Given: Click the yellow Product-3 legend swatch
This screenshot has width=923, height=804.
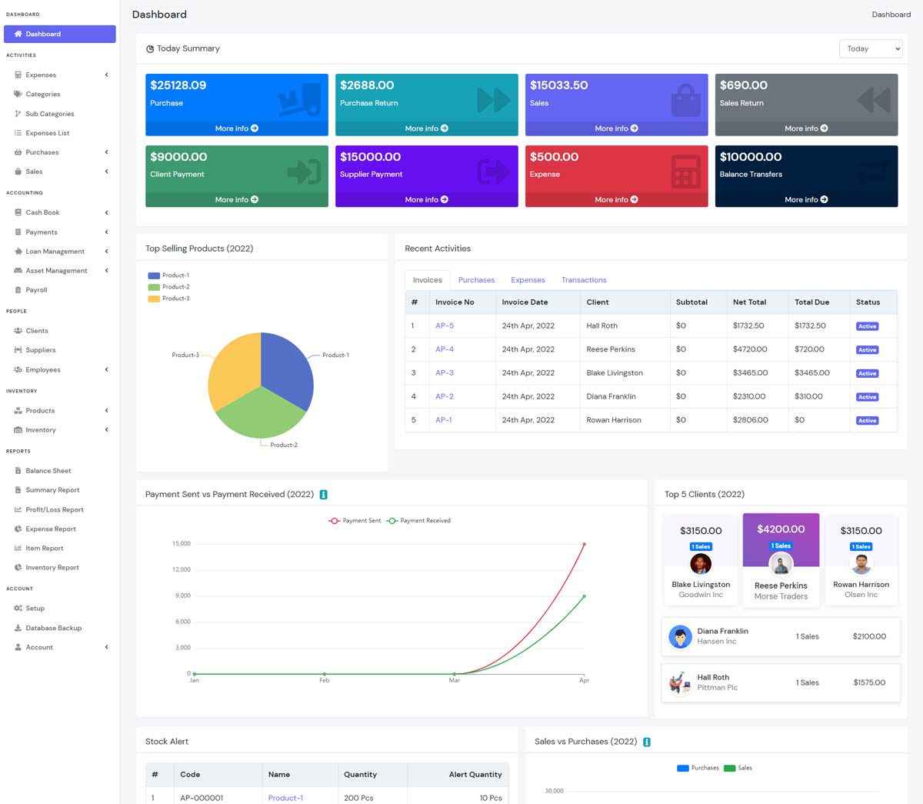Looking at the screenshot, I should point(154,299).
